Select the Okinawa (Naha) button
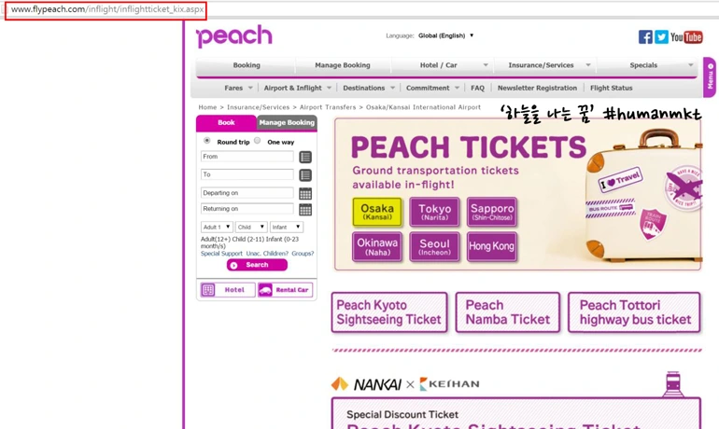Image resolution: width=719 pixels, height=429 pixels. point(377,247)
